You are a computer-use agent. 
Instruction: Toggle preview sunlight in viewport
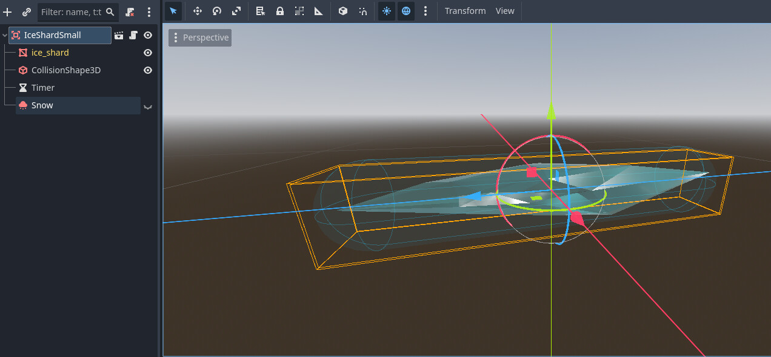click(387, 11)
